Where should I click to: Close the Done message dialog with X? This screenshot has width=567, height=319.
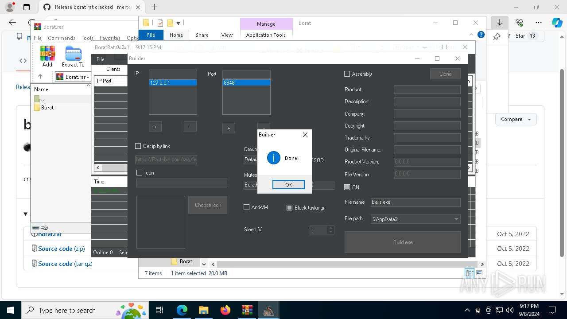[305, 135]
